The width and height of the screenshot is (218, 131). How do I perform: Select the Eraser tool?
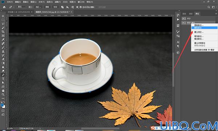pos(3,59)
